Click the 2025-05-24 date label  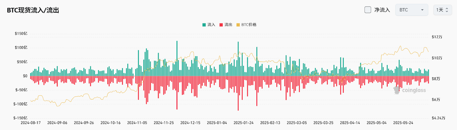[403, 123]
